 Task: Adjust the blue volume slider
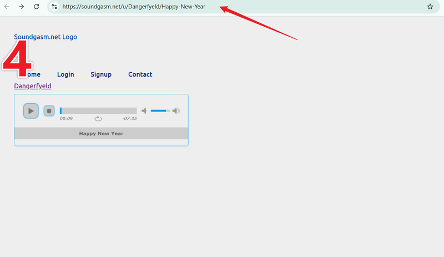(160, 111)
